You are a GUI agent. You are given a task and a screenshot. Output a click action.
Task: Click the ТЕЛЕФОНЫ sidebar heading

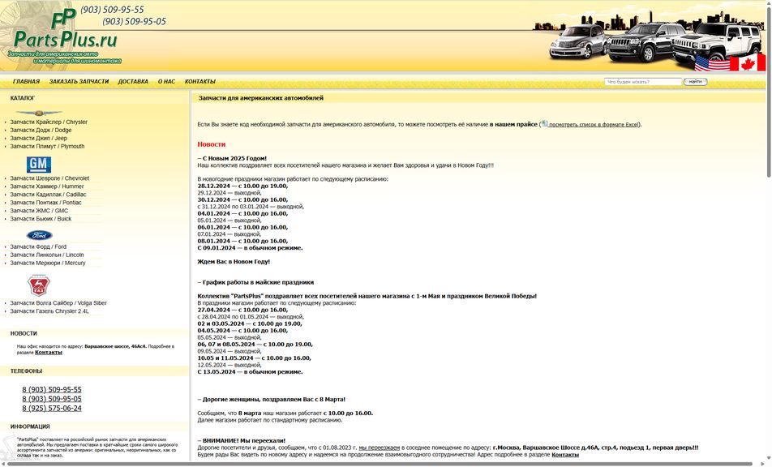click(x=26, y=371)
